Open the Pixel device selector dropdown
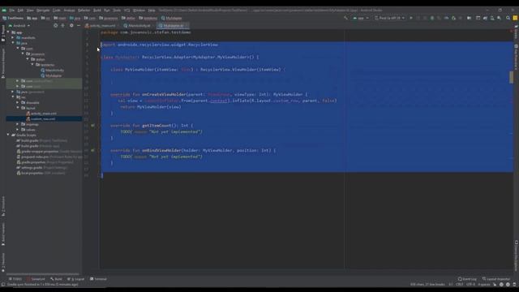The width and height of the screenshot is (519, 292). click(x=389, y=18)
